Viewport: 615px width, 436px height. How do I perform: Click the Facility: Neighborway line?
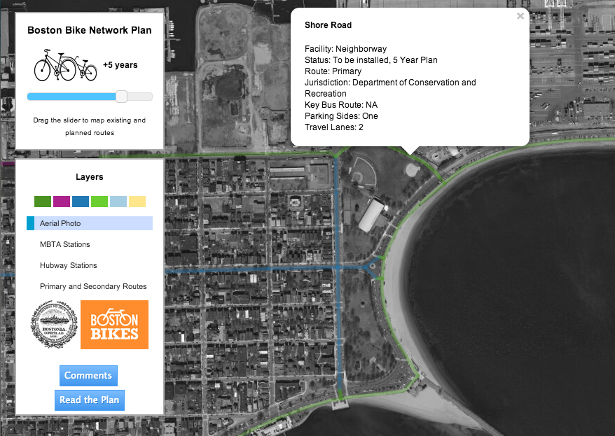click(345, 49)
